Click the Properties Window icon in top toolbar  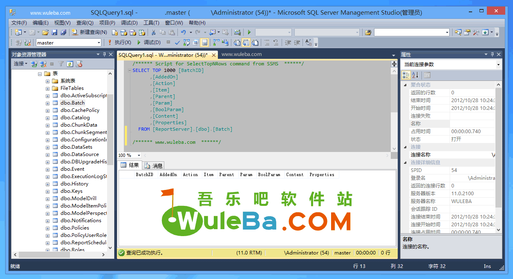(x=467, y=32)
